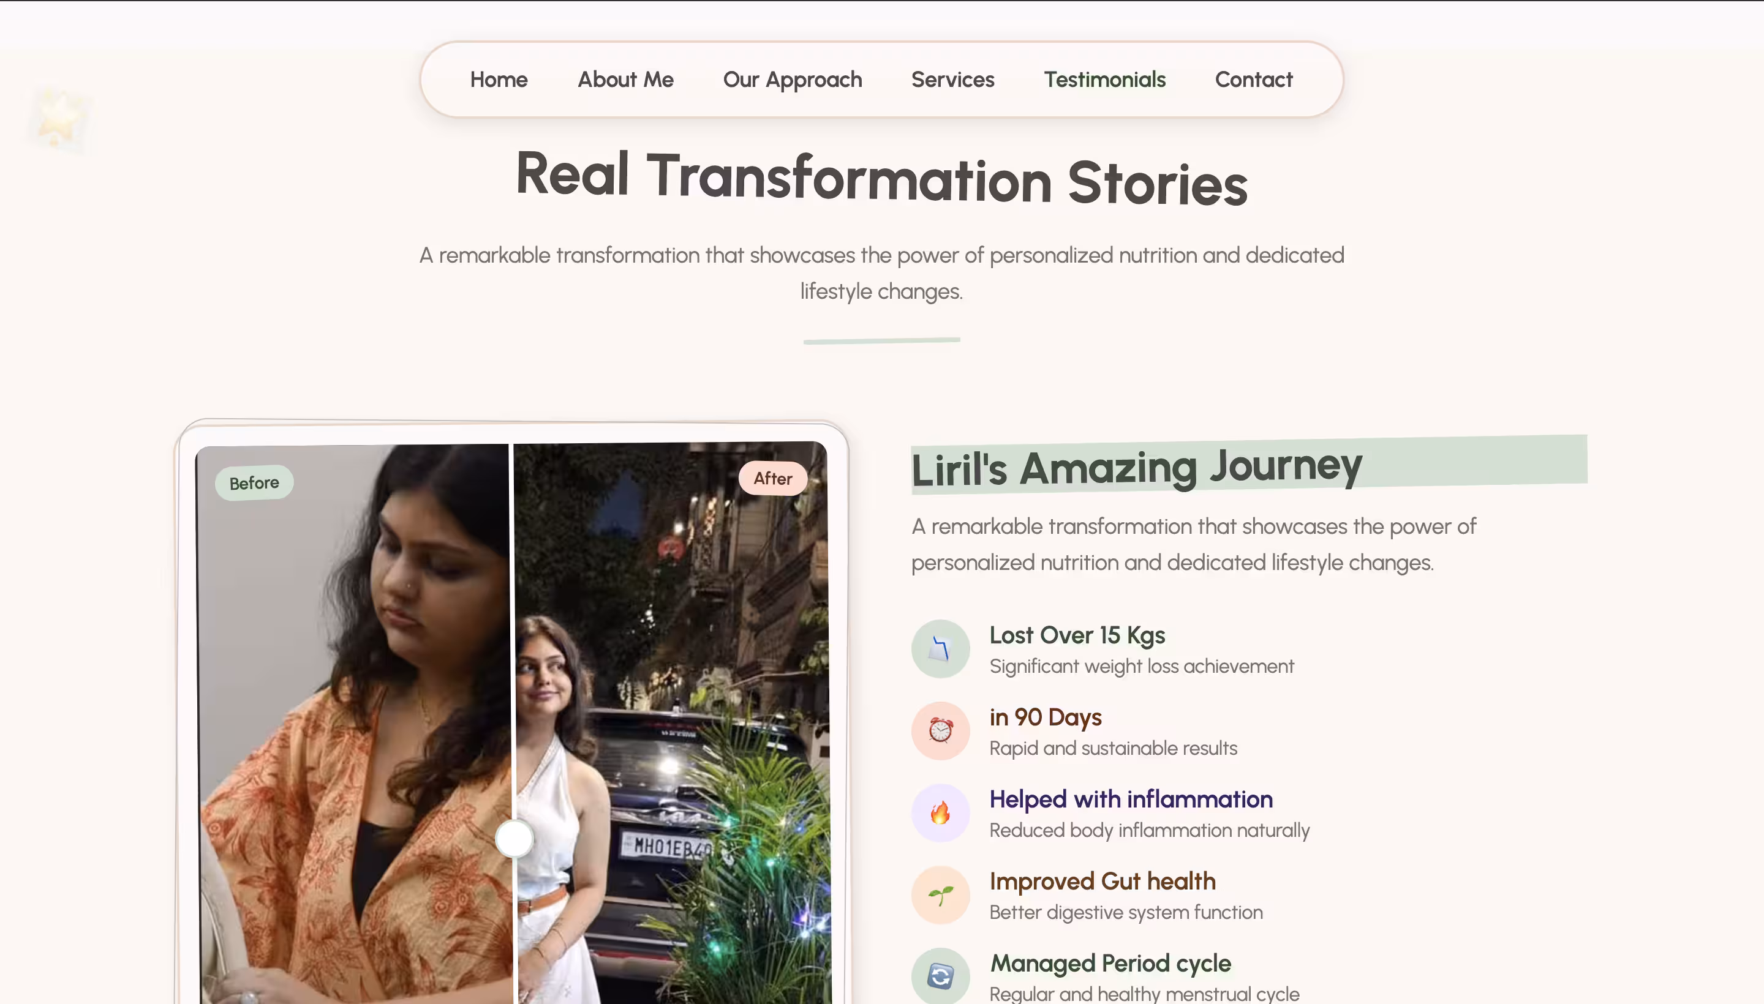Screen dimensions: 1764x1004
Task: Open the Contact link
Action: click(1253, 80)
